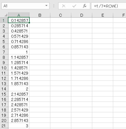Screen dimensions: 126x129
Task: Select cell with value 2.571429
Action: [19, 110]
